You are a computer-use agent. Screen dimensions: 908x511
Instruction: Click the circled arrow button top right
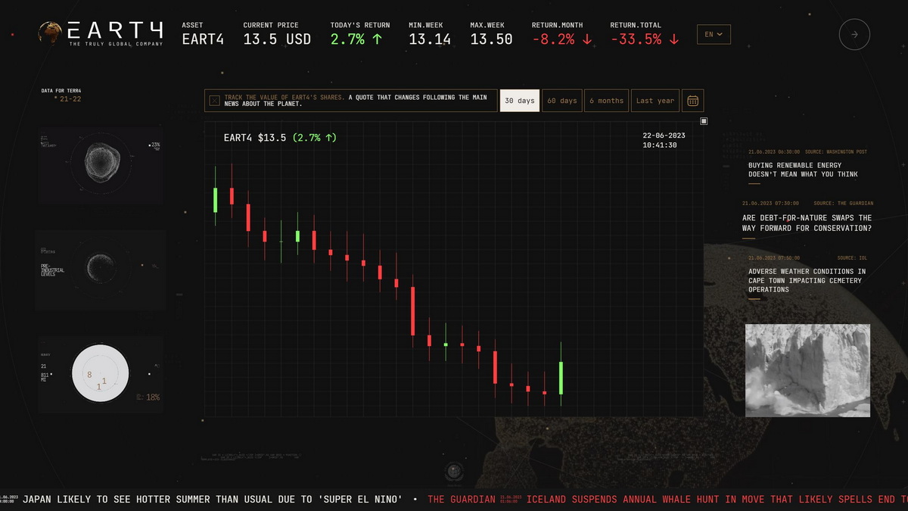pos(854,34)
